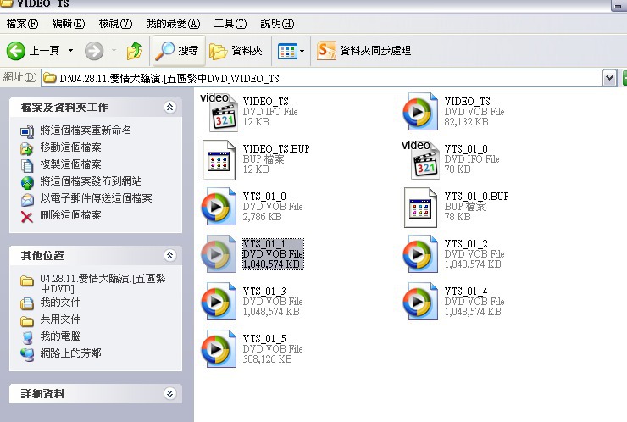The width and height of the screenshot is (627, 422).
Task: Select VTS_01_5 VOB file icon
Action: pyautogui.click(x=219, y=349)
